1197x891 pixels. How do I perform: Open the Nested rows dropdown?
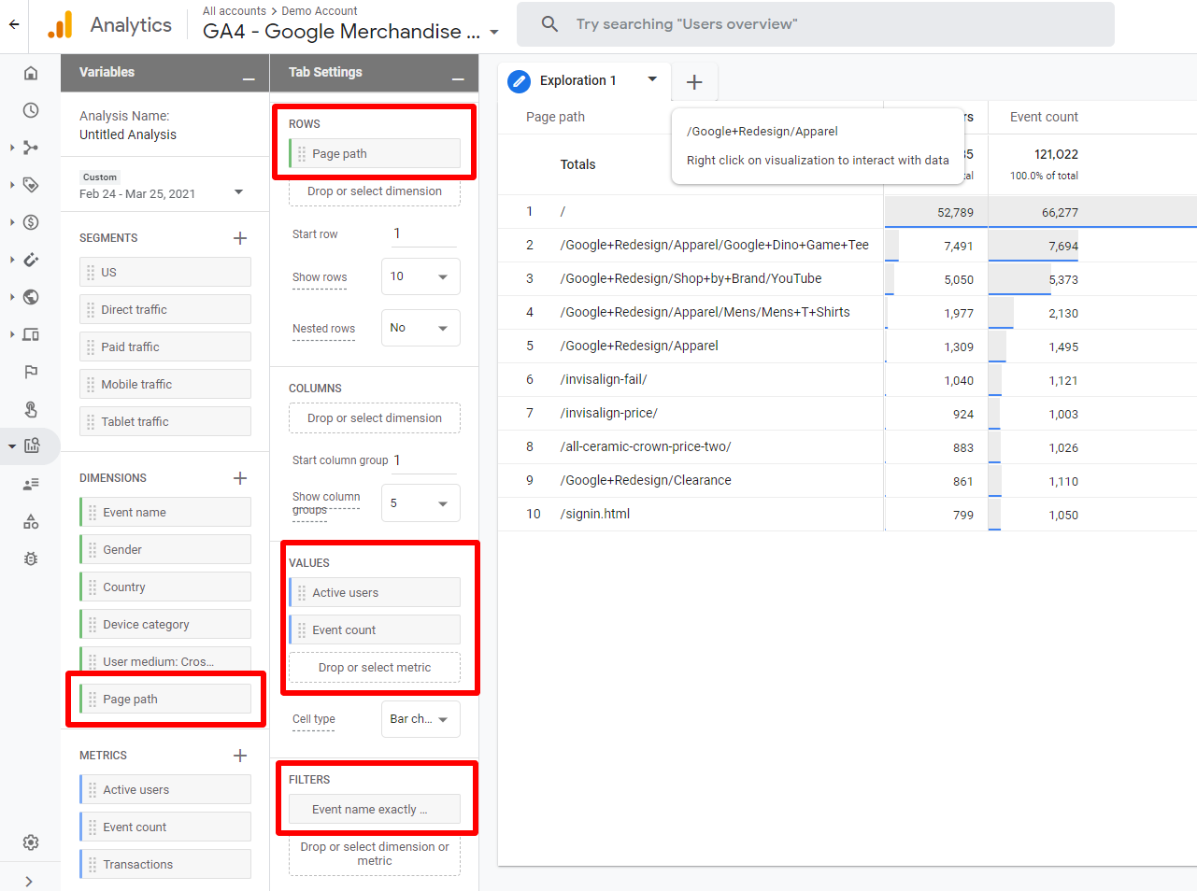click(x=420, y=328)
